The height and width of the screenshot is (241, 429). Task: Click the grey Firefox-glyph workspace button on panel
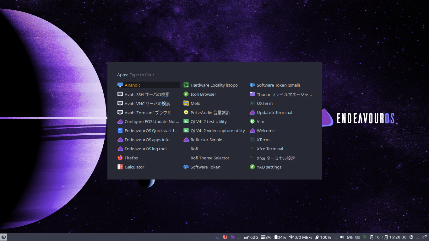click(x=4, y=237)
